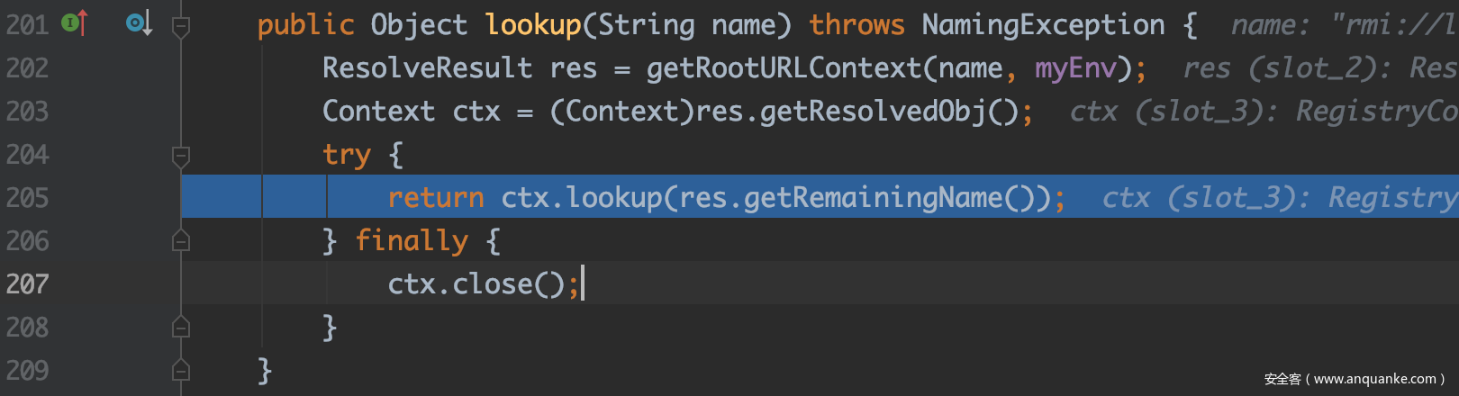
Task: Click fold end marker on line 208
Action: (180, 326)
